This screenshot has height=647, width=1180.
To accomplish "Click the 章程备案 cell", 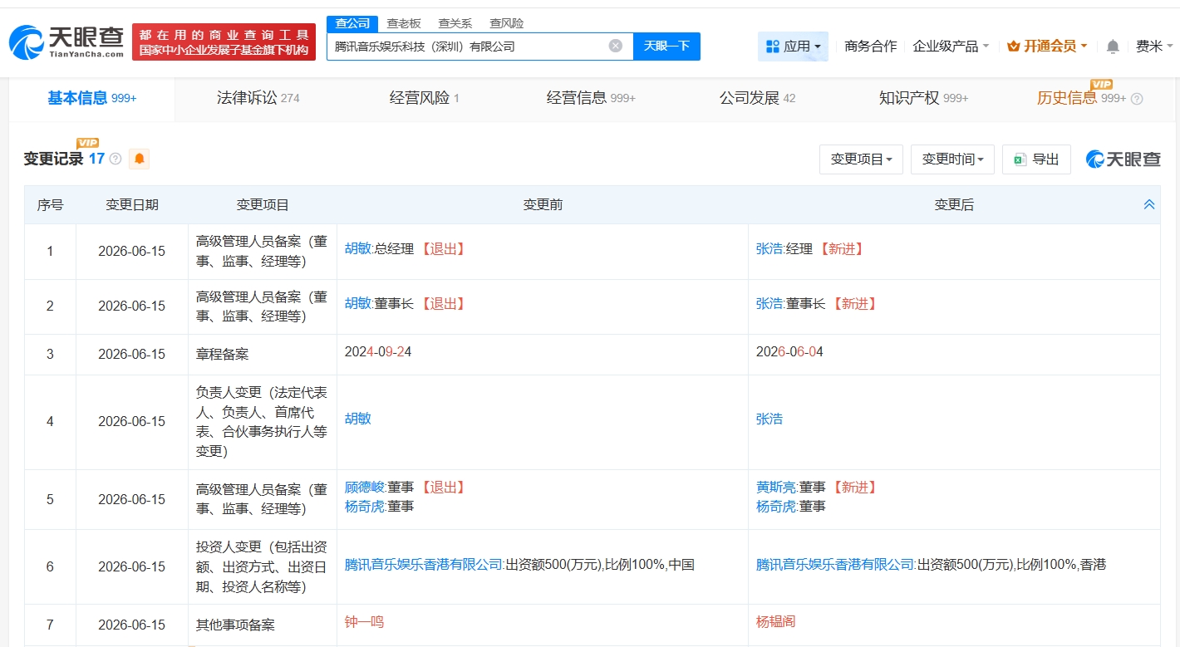I will tap(263, 355).
